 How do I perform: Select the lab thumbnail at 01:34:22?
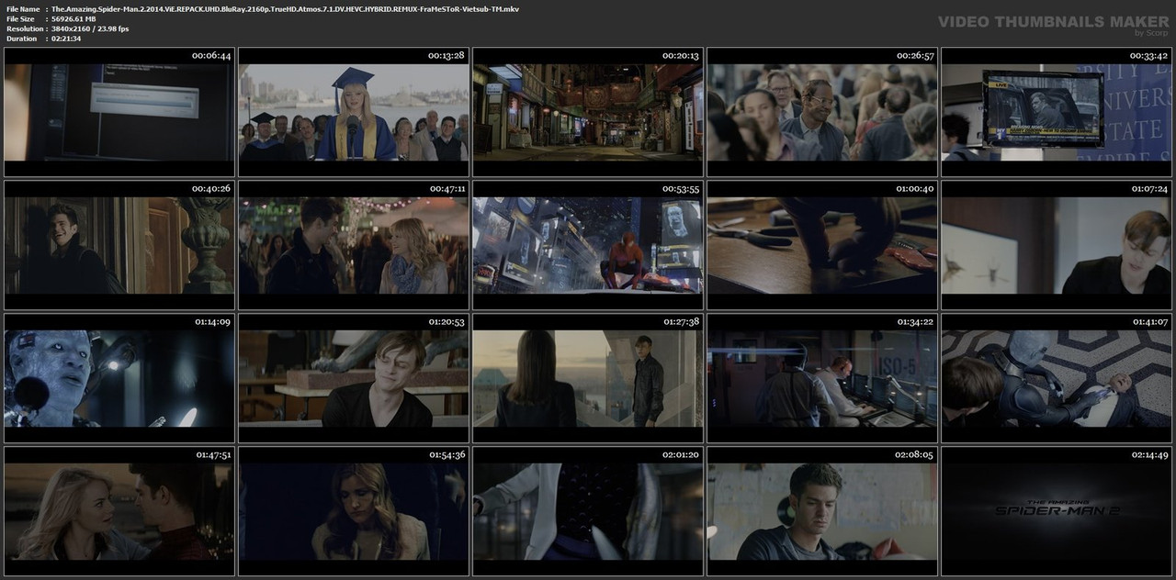coord(822,378)
